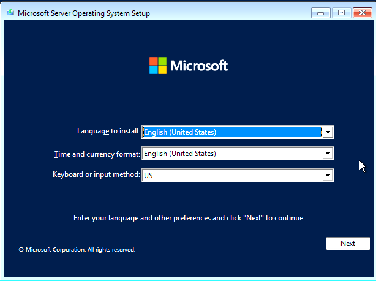Open the Language to install dropdown arrow
Screen dimensions: 376x281
(x=328, y=132)
